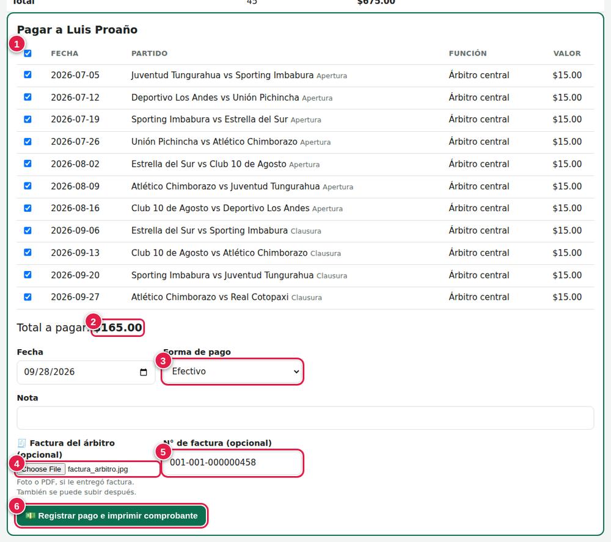611x542 pixels.
Task: Uncheck the 2026-09-13 Club 10 de Agosto match
Action: coord(27,252)
